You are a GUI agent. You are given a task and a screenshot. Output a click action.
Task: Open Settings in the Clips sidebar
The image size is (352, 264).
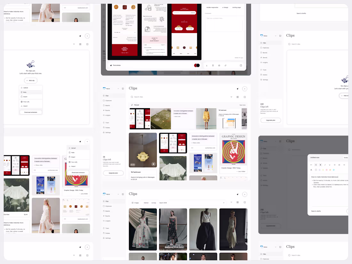pos(108,132)
